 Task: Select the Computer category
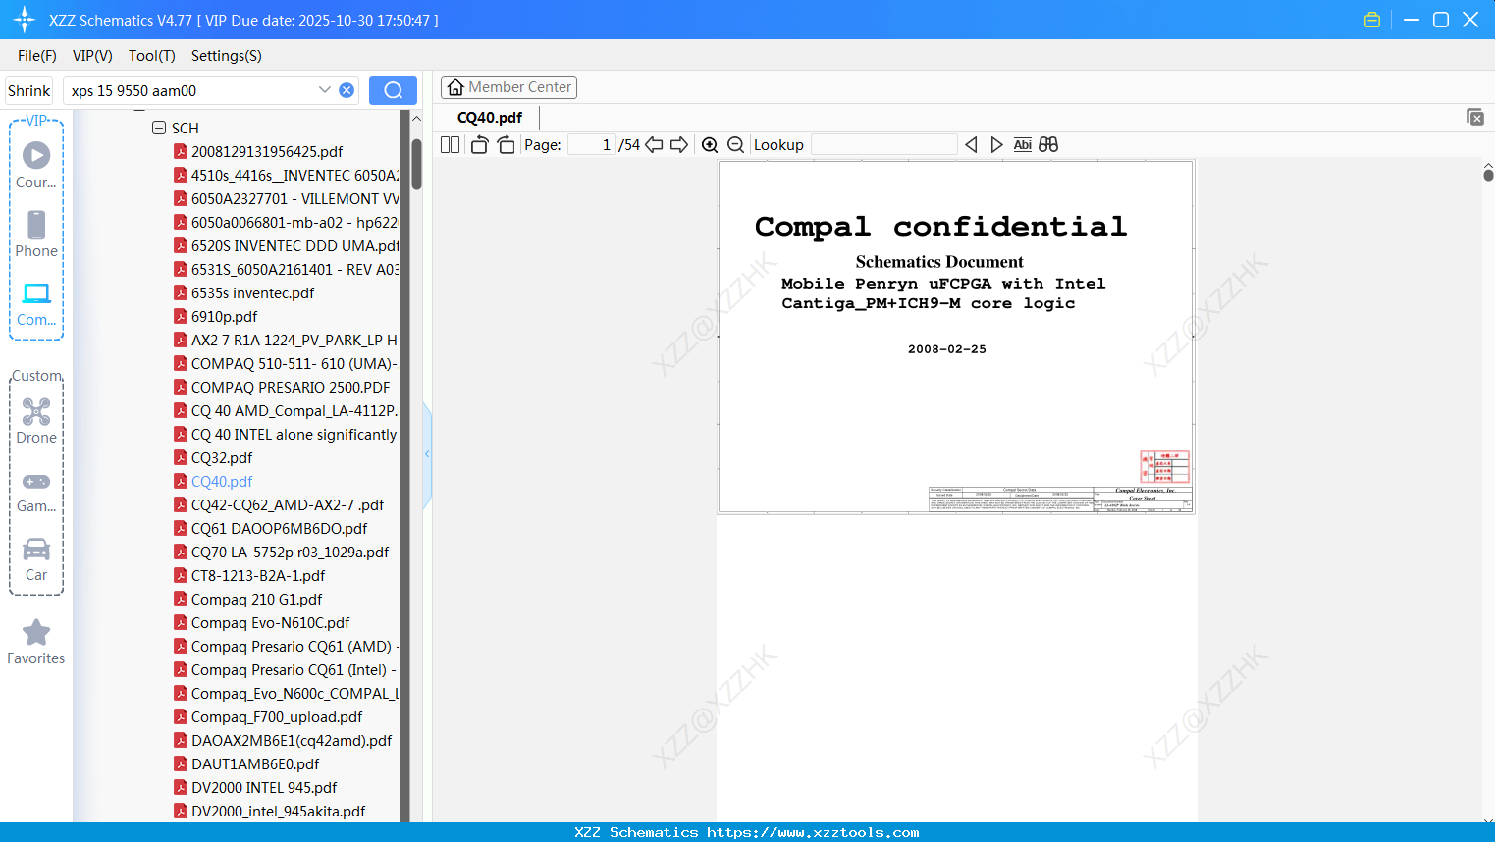tap(36, 303)
